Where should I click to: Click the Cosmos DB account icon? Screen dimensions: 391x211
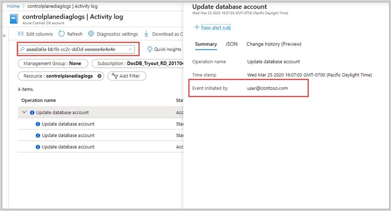[x=14, y=20]
